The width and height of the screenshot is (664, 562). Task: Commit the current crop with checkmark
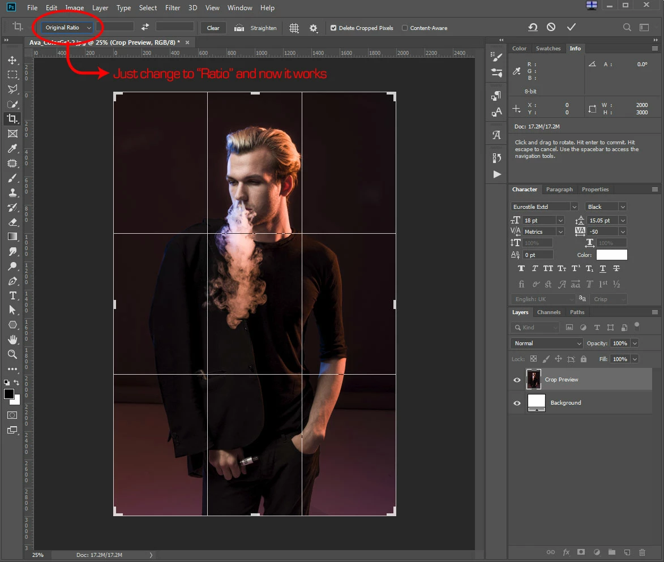(571, 27)
